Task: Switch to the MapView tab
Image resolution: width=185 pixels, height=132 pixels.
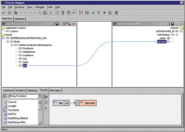Action: (7, 19)
